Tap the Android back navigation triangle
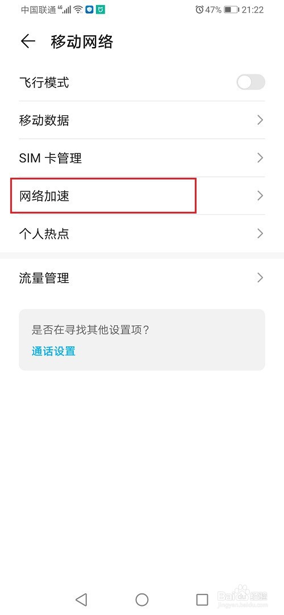This screenshot has width=284, height=615. (x=81, y=599)
